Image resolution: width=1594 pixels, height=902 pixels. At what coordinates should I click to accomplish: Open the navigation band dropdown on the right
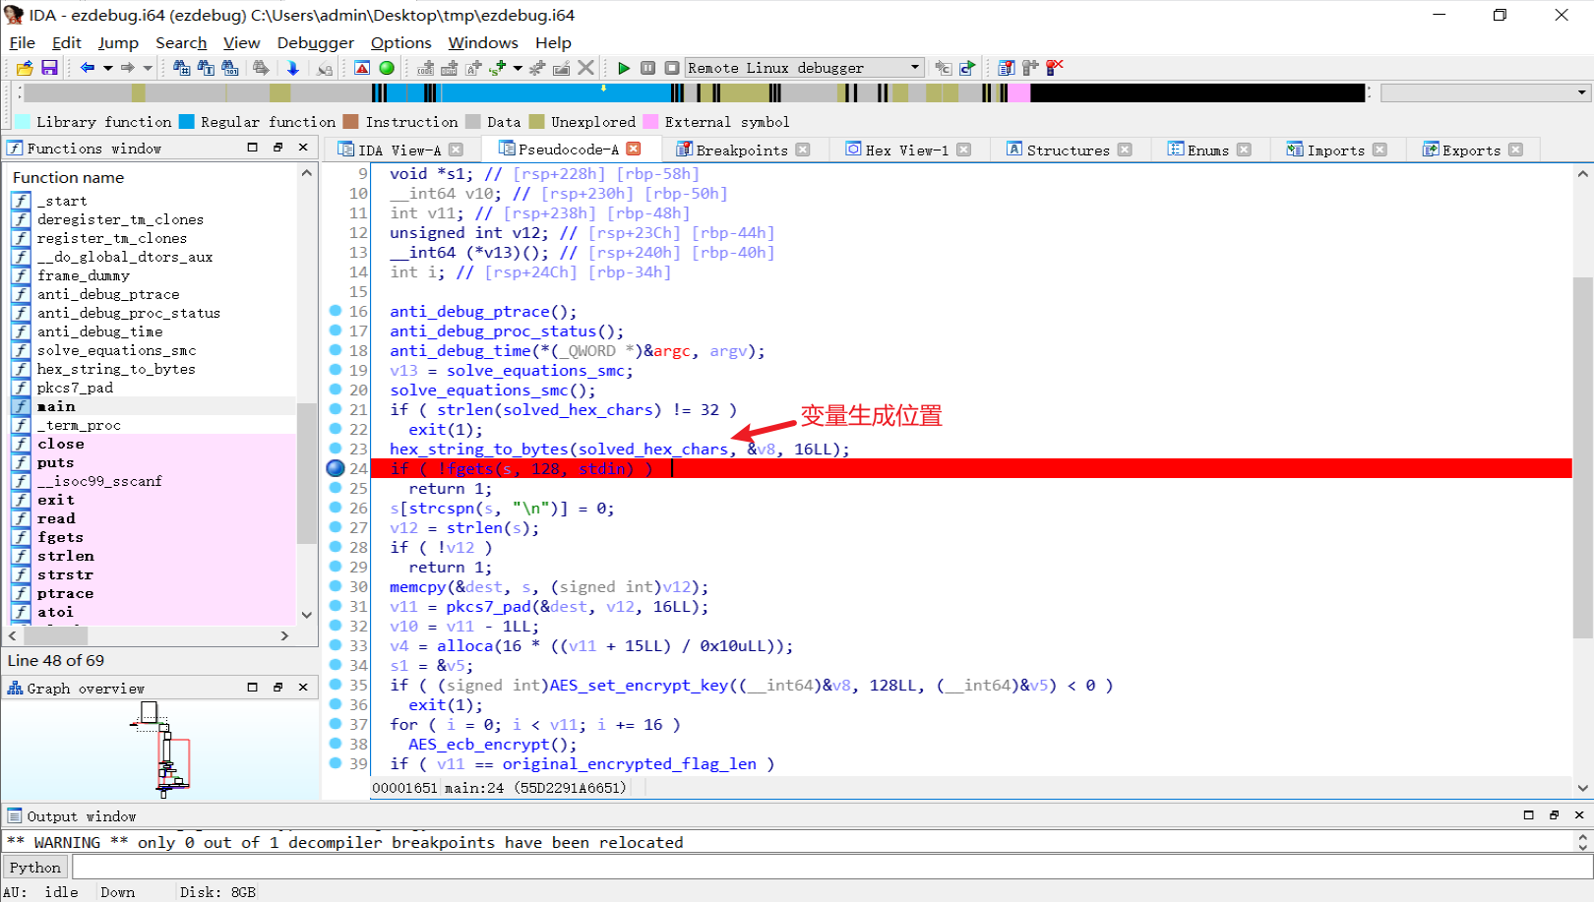1581,92
